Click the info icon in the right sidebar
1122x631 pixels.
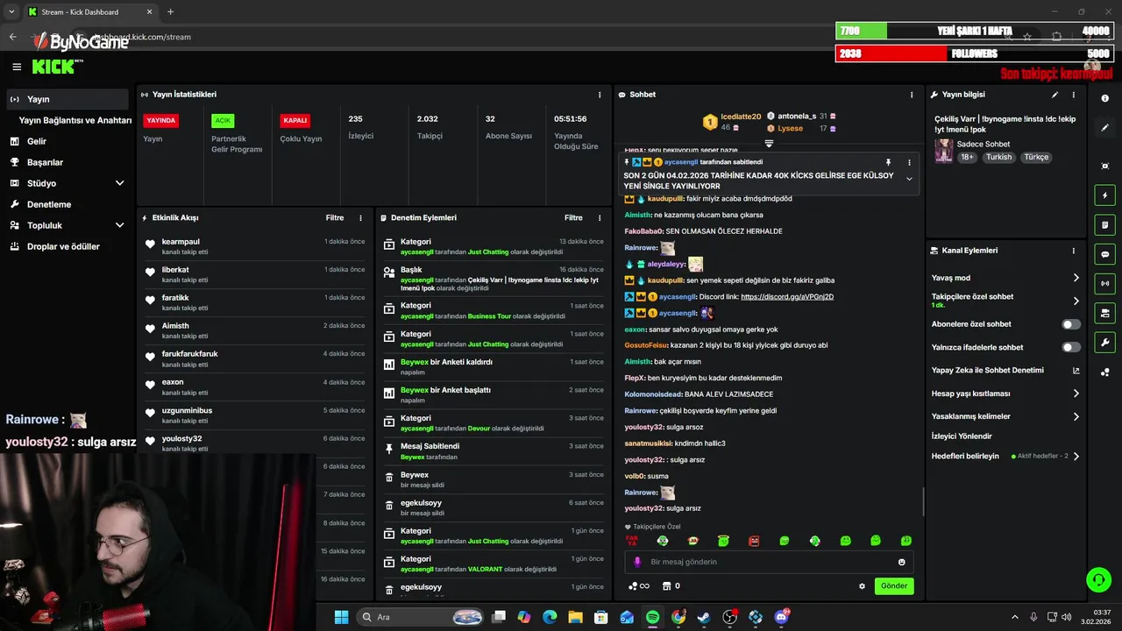click(x=1105, y=99)
